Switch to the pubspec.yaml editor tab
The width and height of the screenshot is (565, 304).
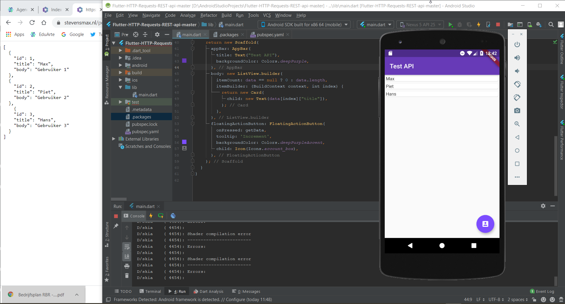tap(270, 35)
